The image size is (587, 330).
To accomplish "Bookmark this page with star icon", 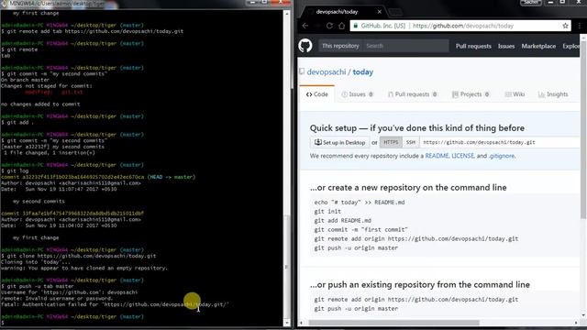I will 565,26.
